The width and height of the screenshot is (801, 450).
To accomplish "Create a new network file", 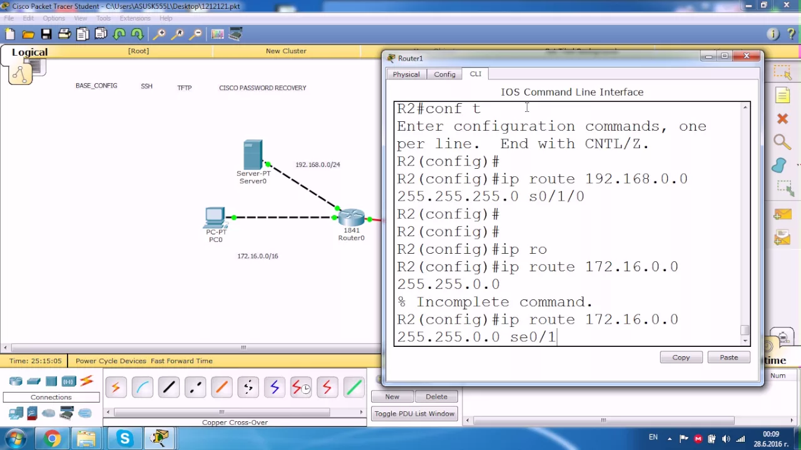I will click(10, 34).
